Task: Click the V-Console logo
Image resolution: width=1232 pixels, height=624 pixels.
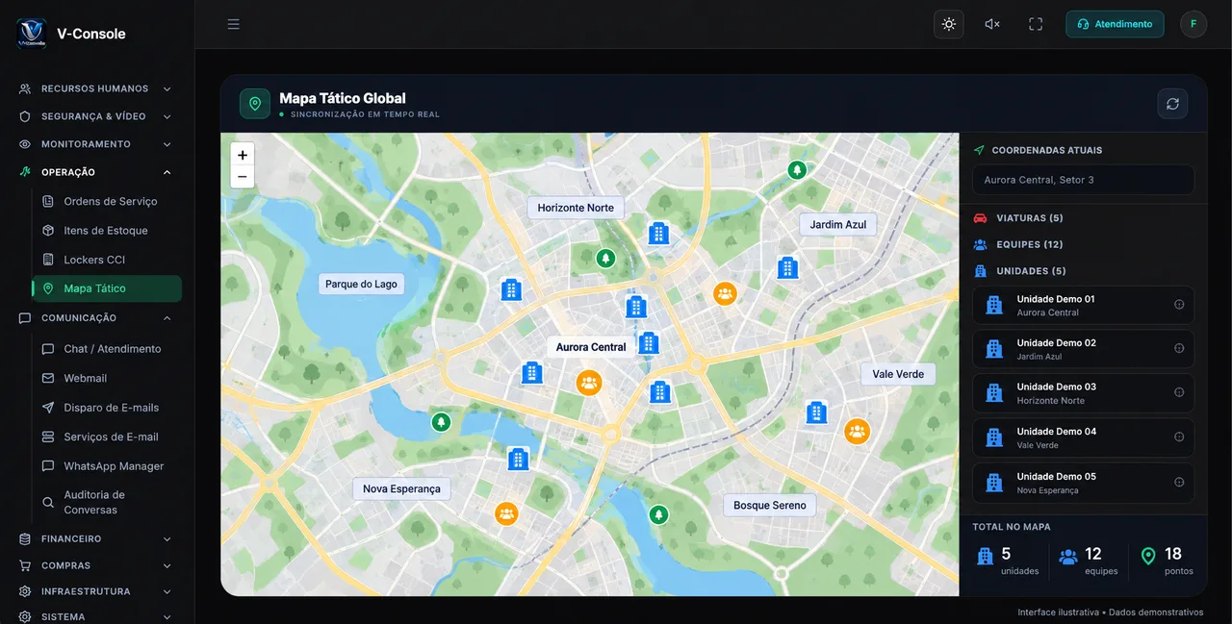Action: click(32, 34)
